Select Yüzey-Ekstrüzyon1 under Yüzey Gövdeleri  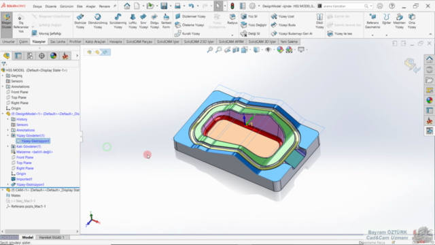pyautogui.click(x=33, y=141)
